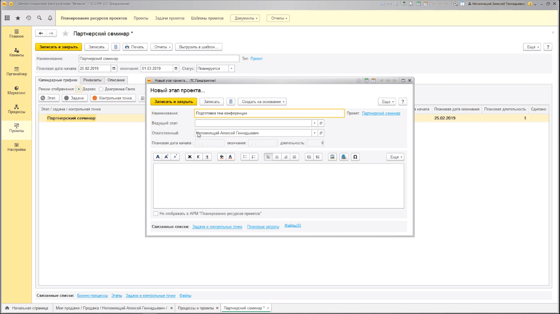
Task: Apply italic К formatting
Action: click(x=198, y=157)
